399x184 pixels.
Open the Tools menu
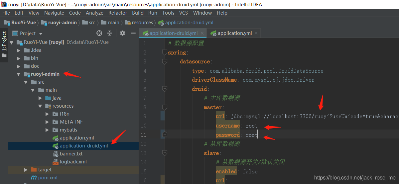168,13
